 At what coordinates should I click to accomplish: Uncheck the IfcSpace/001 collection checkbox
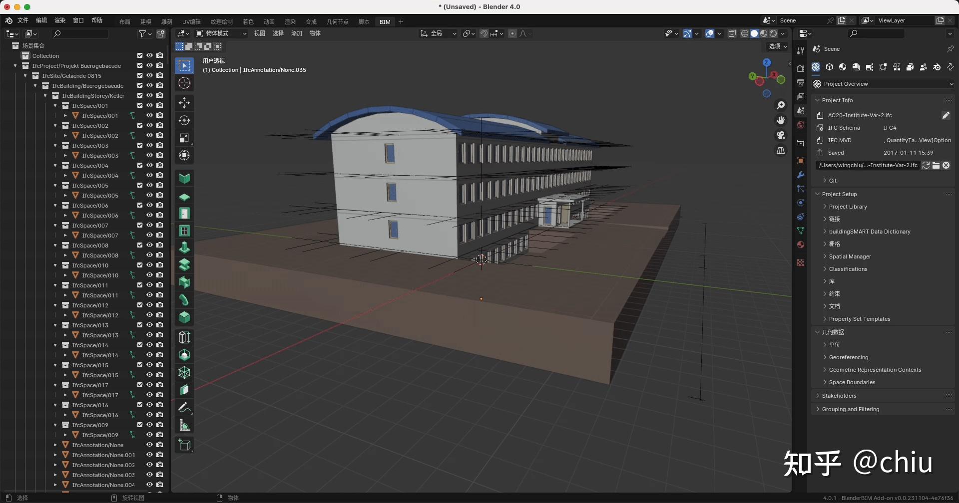[140, 105]
